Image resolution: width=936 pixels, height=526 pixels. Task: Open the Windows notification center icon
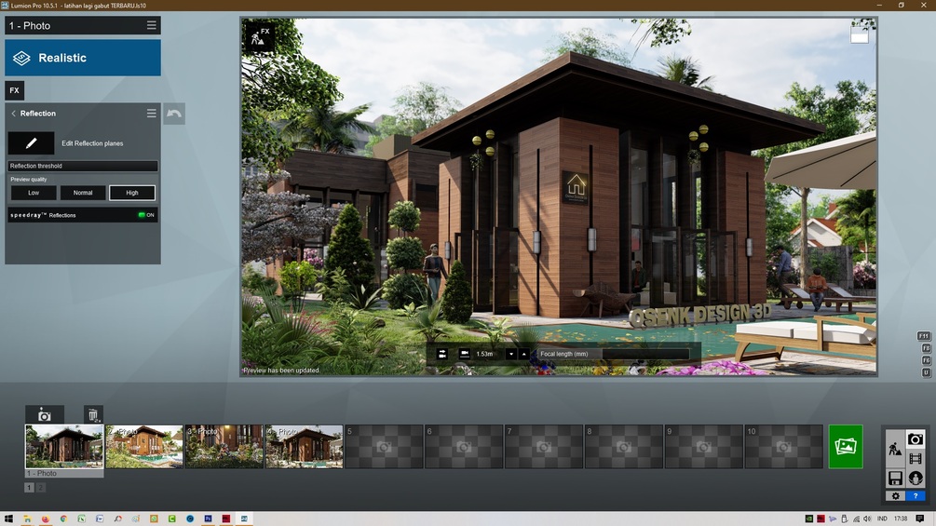(x=920, y=519)
